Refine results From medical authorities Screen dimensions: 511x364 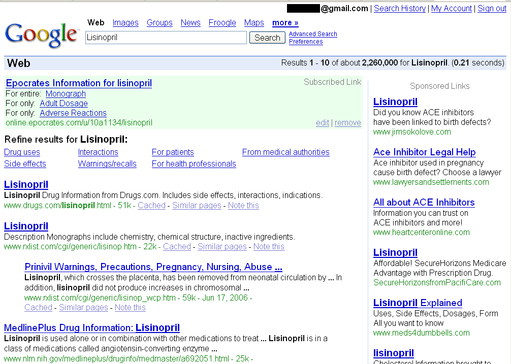point(286,152)
